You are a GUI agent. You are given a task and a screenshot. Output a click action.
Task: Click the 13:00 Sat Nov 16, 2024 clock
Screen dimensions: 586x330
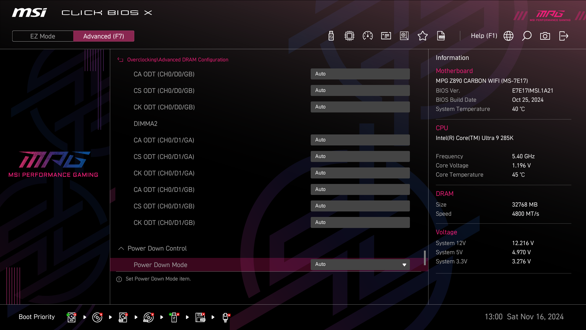pyautogui.click(x=524, y=317)
